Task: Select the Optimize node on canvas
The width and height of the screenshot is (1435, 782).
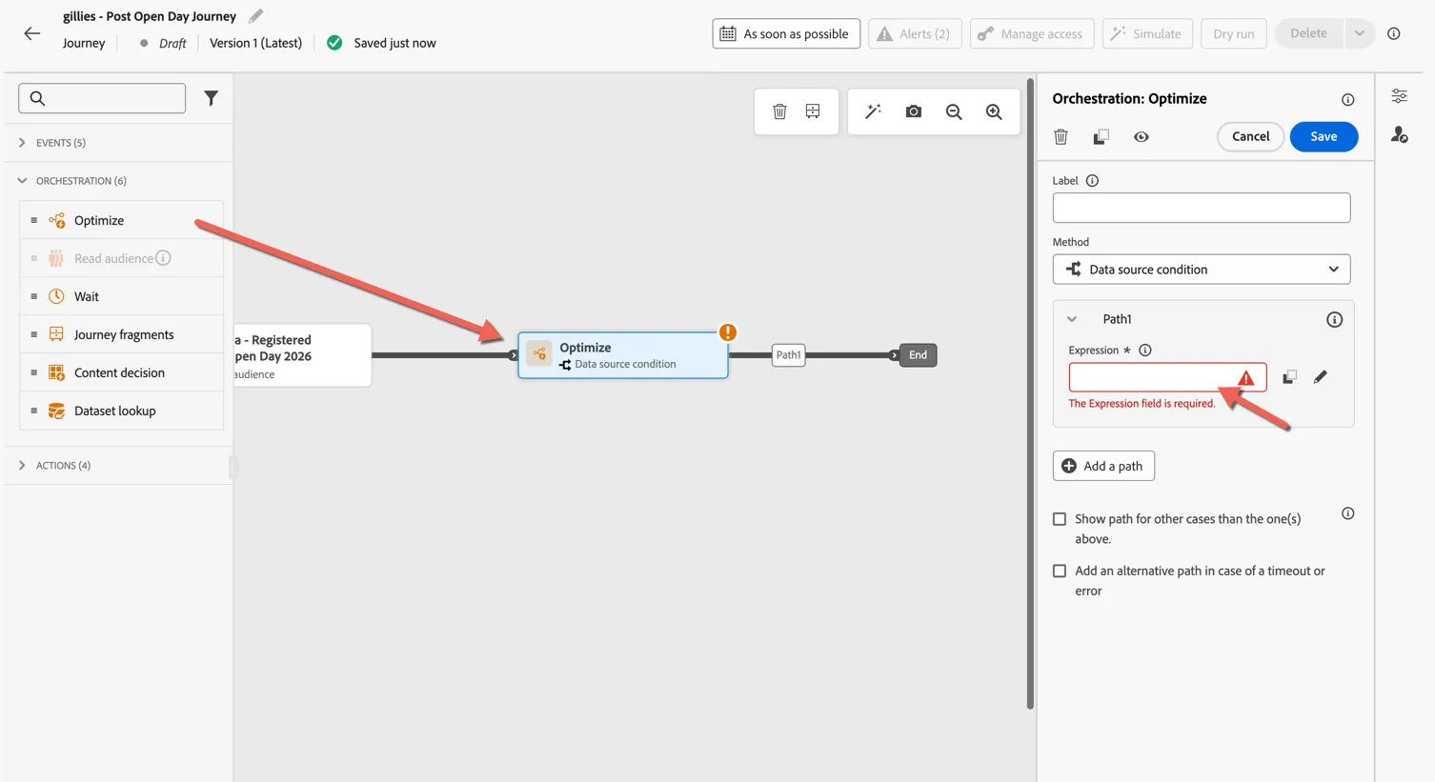Action: tap(623, 355)
